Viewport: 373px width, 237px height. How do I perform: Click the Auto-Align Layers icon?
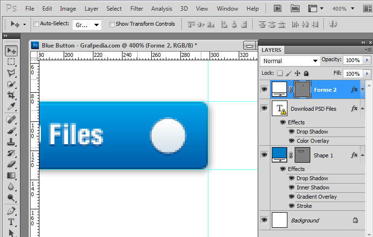333,24
